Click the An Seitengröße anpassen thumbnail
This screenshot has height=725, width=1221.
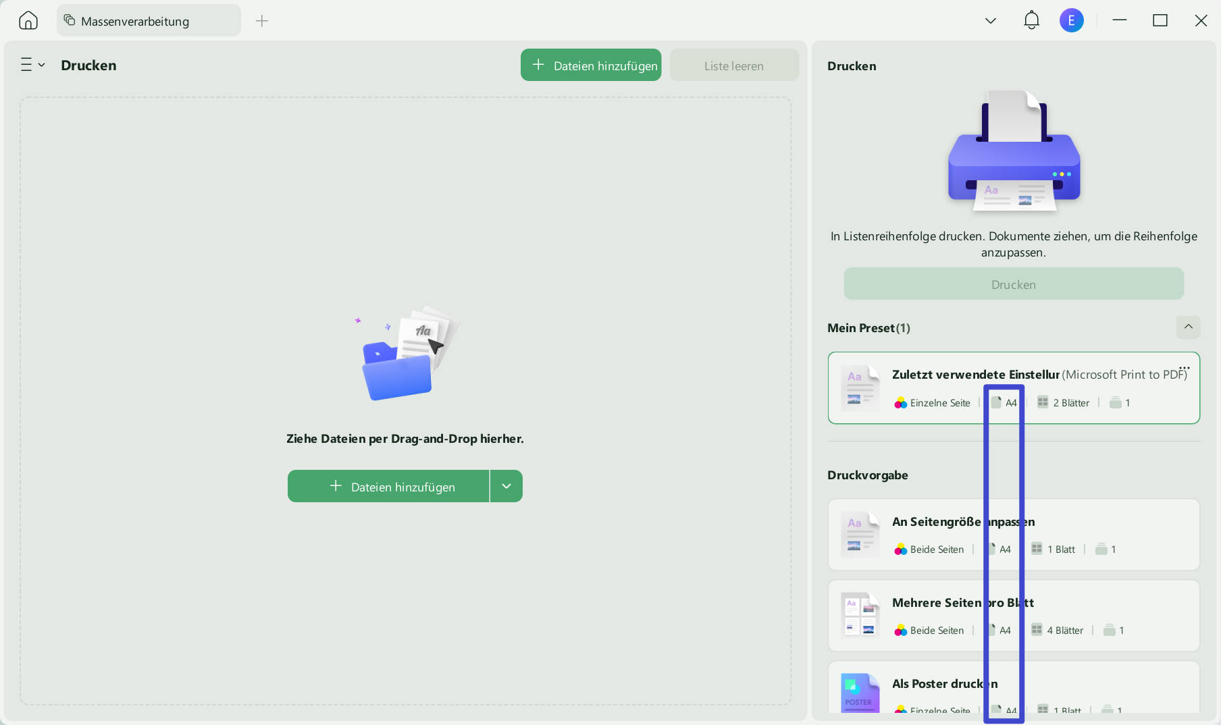(860, 535)
